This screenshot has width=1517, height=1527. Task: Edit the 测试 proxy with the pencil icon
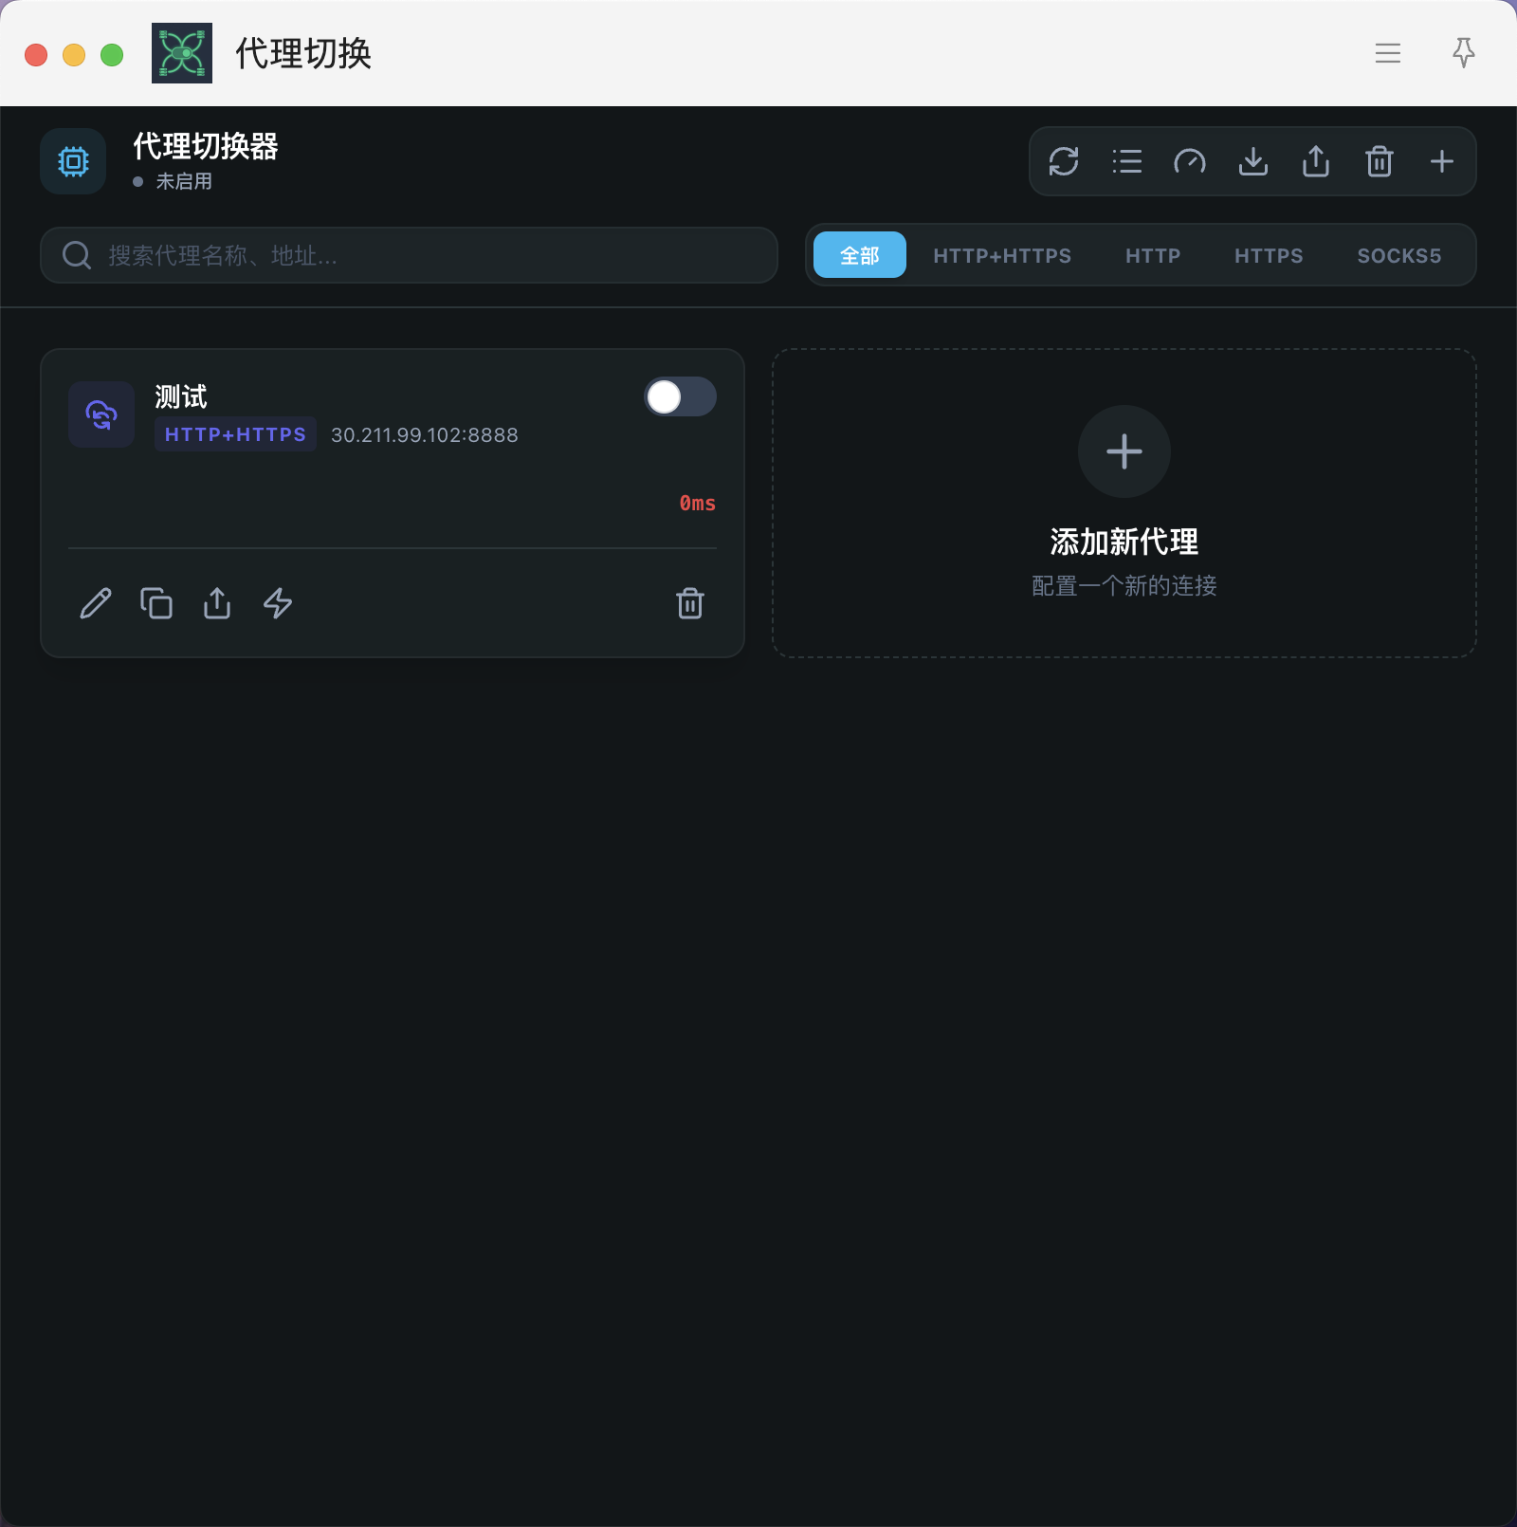pyautogui.click(x=96, y=603)
